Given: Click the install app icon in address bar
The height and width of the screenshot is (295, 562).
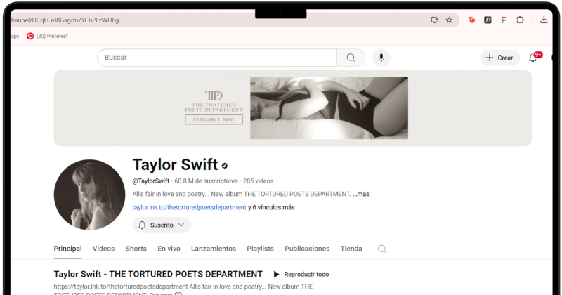Looking at the screenshot, I should click(x=434, y=20).
